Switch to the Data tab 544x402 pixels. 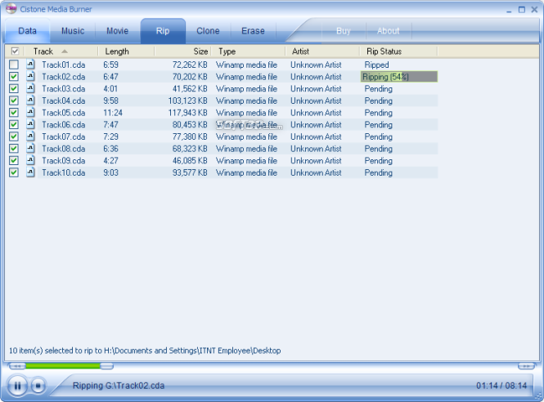tap(28, 31)
